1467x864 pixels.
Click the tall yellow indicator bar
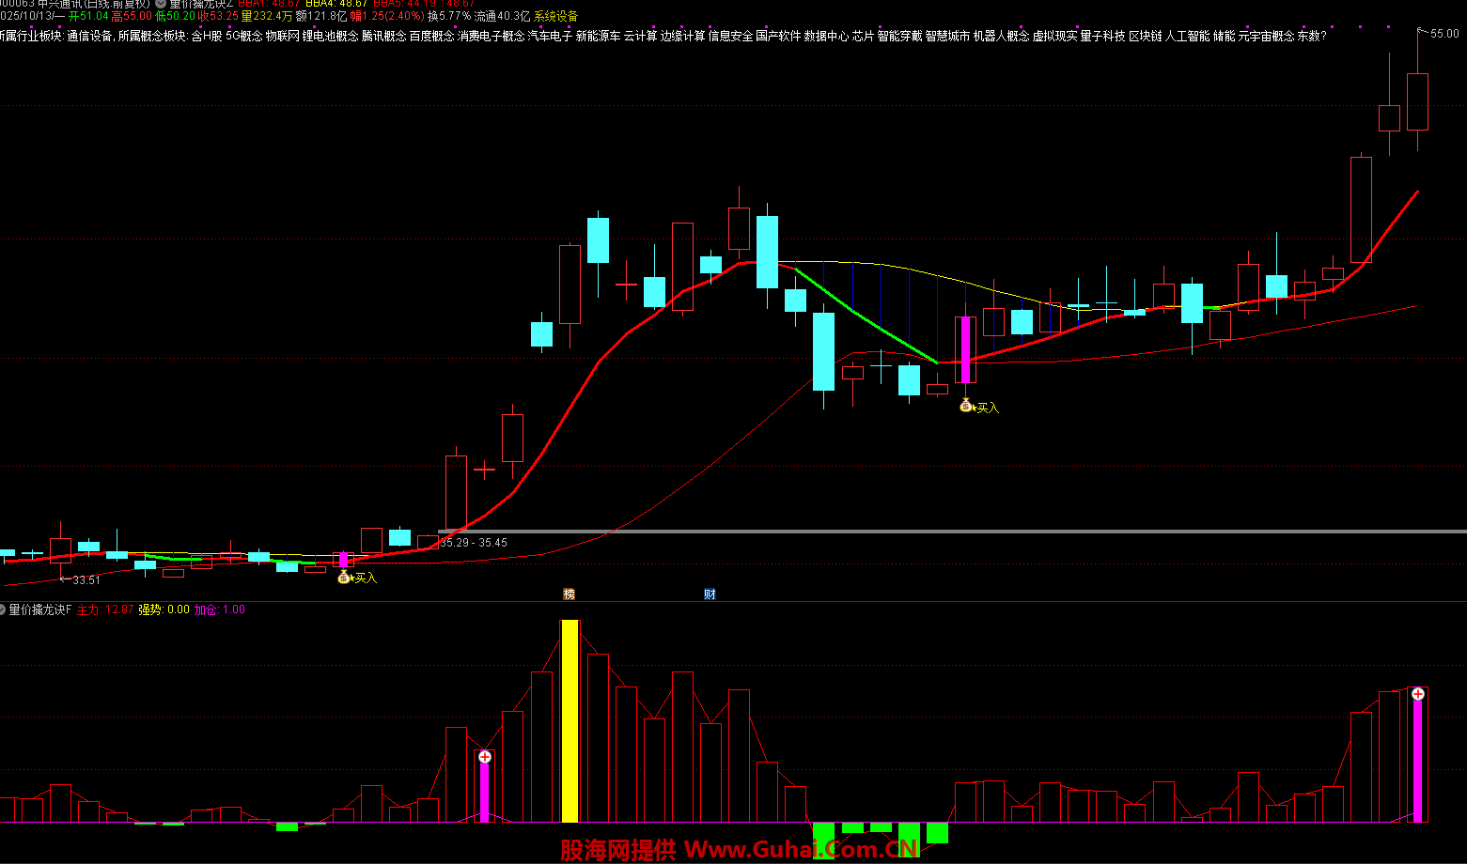click(x=570, y=720)
